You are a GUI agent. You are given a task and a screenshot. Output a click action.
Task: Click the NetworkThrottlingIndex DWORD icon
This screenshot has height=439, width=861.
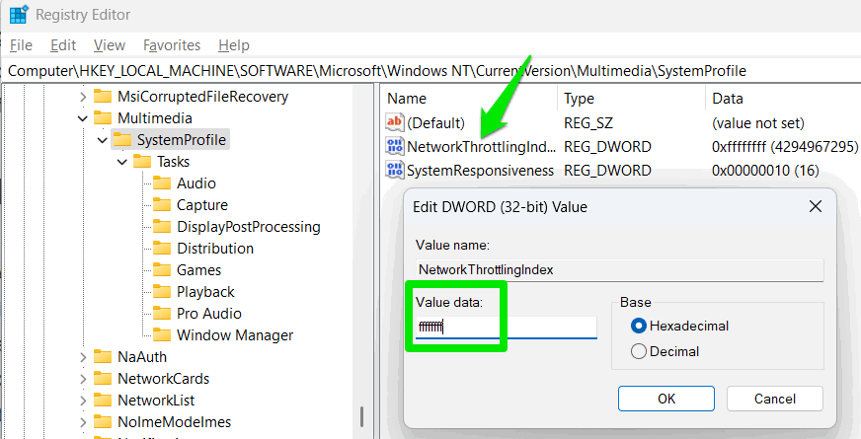[x=395, y=146]
